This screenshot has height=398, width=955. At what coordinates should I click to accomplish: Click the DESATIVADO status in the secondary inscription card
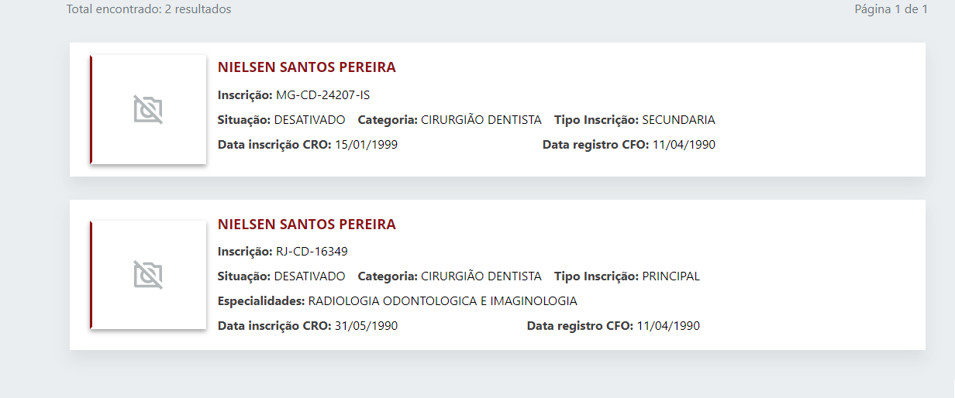(x=309, y=120)
